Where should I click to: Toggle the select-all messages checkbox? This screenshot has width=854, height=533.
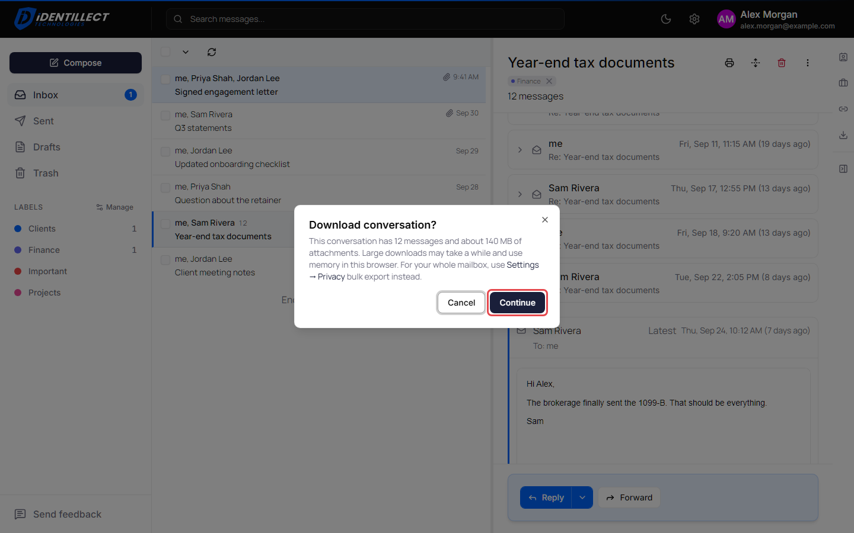[165, 52]
